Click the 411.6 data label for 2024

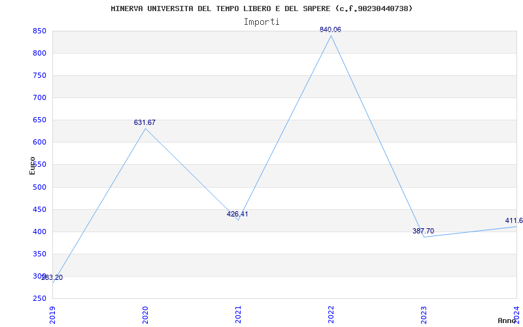pyautogui.click(x=514, y=220)
